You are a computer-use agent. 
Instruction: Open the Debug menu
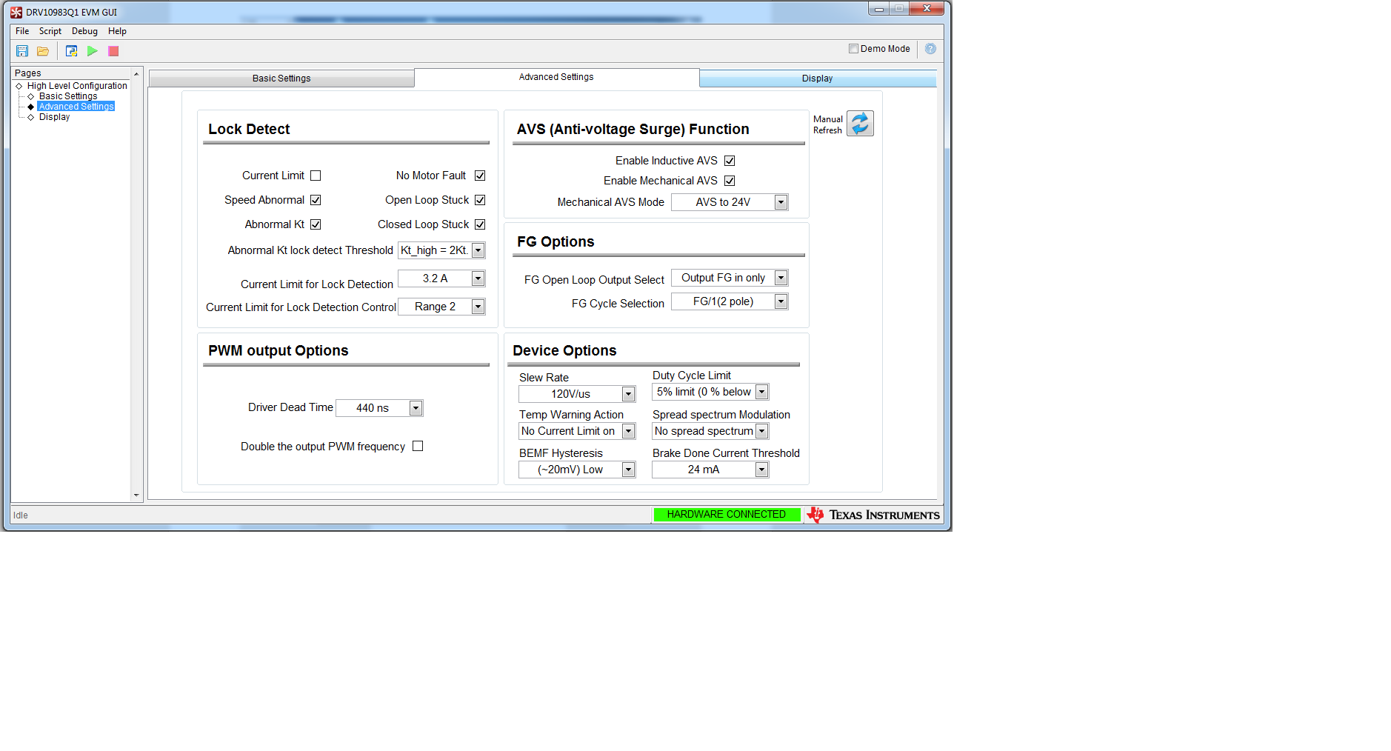point(84,31)
